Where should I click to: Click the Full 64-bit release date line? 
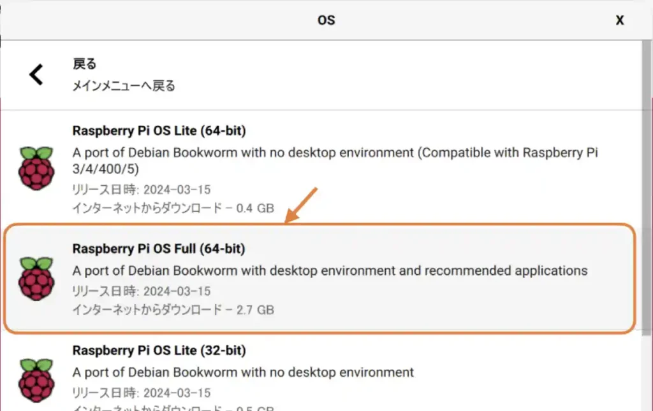tap(142, 291)
